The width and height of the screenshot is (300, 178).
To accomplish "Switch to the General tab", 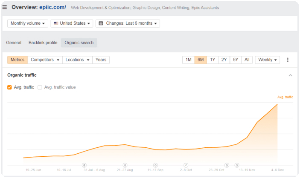I will pyautogui.click(x=14, y=43).
